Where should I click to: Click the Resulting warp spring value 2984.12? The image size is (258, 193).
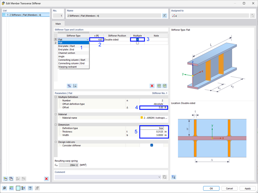point(69,165)
